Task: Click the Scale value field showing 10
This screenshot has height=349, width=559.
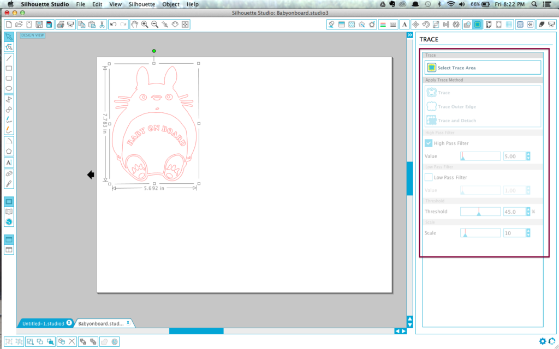Action: click(x=514, y=233)
